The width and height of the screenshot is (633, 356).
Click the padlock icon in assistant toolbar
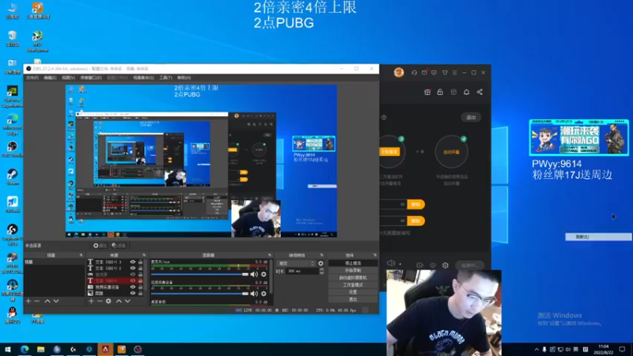440,92
